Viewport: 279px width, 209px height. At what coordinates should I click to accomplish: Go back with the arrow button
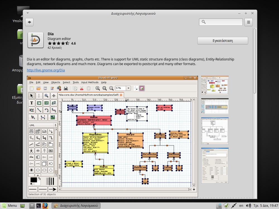[x=29, y=22]
